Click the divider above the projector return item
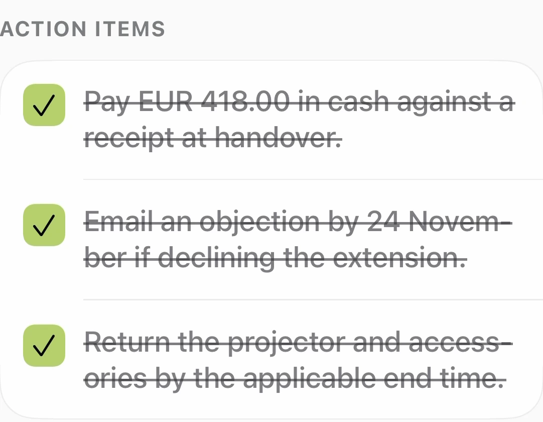The width and height of the screenshot is (543, 422). coord(313,299)
